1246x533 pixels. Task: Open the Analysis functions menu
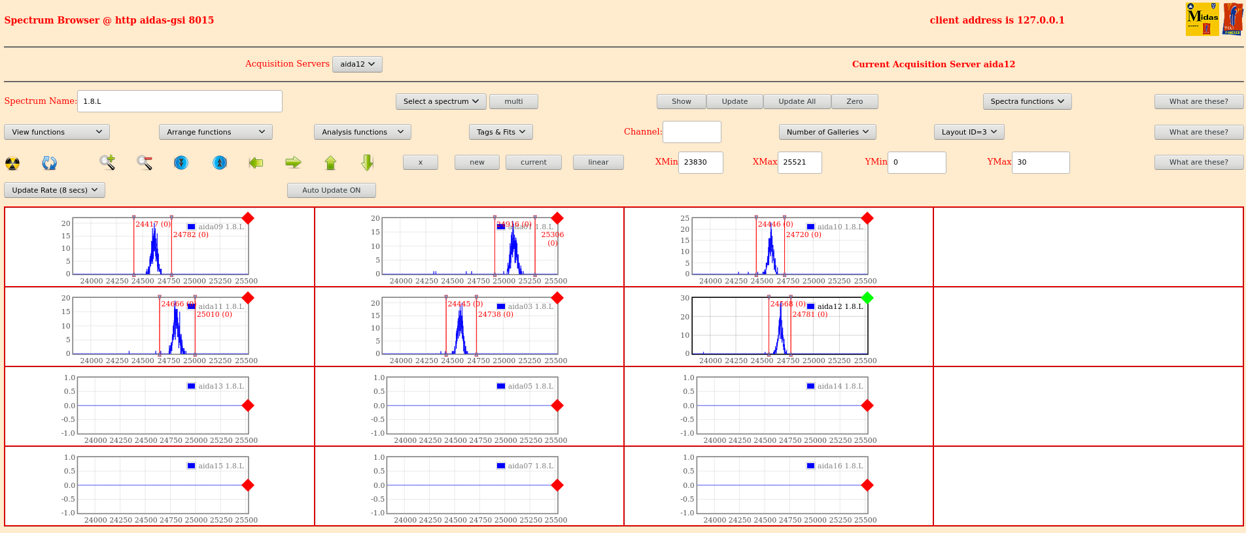(362, 132)
